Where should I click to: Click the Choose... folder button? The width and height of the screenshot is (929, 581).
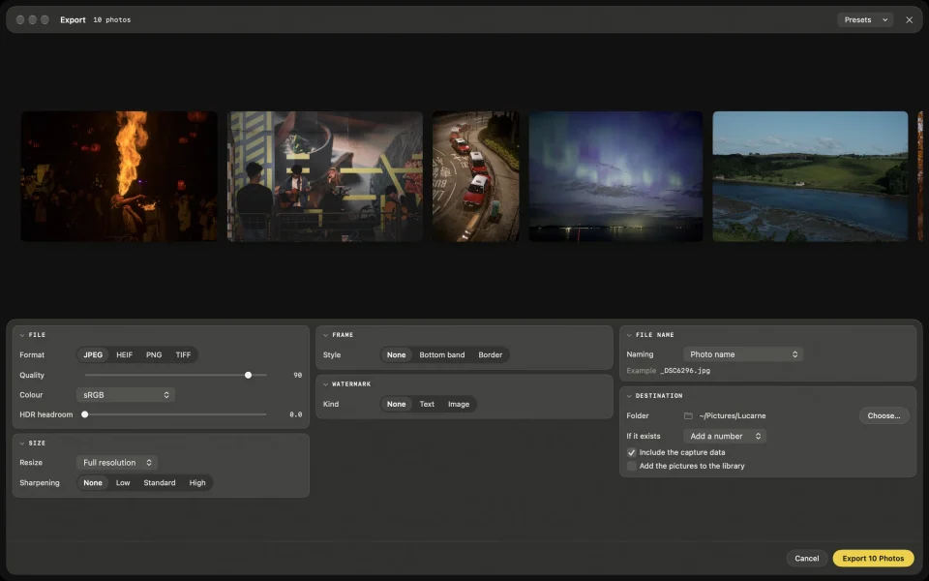(884, 415)
